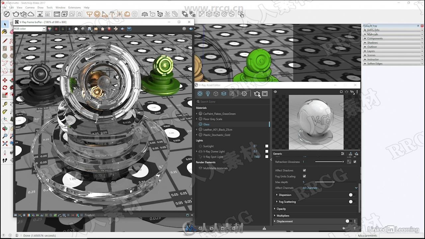Click the Search Scene field
Screen dimensions: 425x239
[x=232, y=102]
